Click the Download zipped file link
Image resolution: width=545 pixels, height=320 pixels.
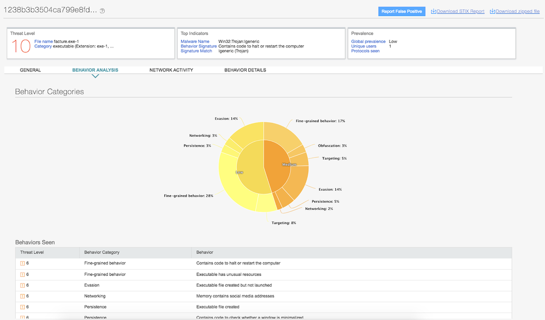pyautogui.click(x=518, y=11)
